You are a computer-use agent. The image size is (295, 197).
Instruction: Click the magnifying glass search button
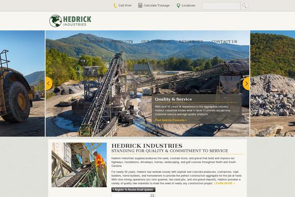point(244,6)
